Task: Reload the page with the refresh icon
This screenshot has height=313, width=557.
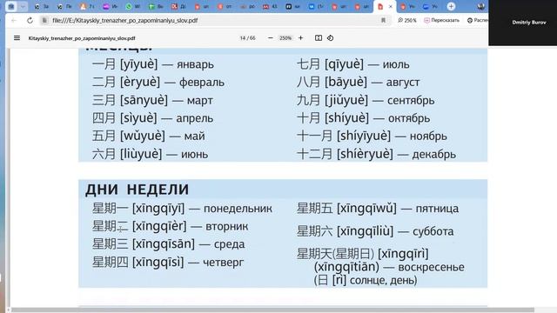Action: point(30,21)
